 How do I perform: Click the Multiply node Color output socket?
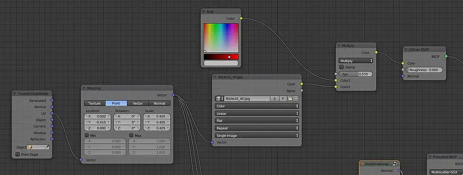pos(376,52)
